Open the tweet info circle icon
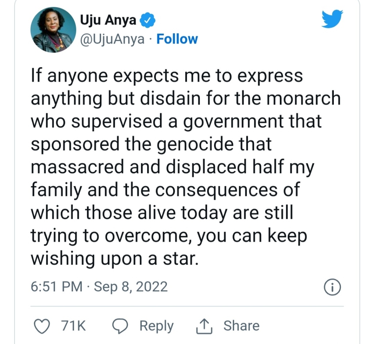Viewport: 374px width, 344px height. pos(332,287)
